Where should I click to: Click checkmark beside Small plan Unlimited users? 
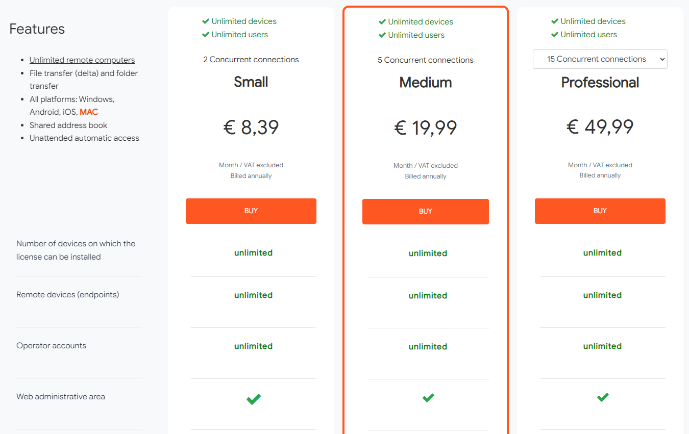[x=206, y=35]
